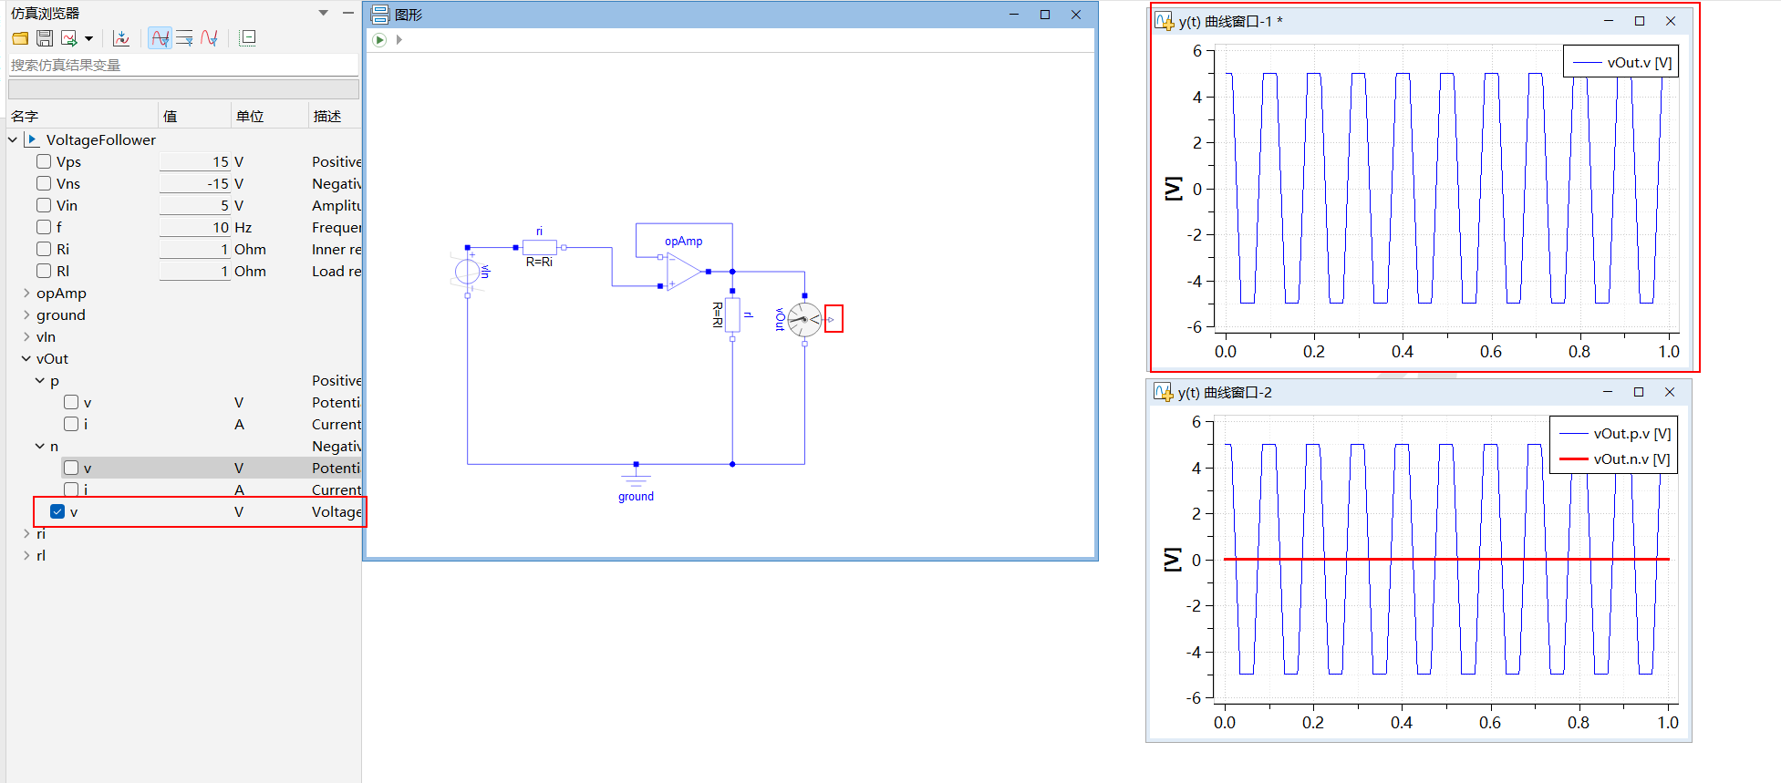Collapse the n node under vOut
The width and height of the screenshot is (1781, 783).
click(40, 446)
